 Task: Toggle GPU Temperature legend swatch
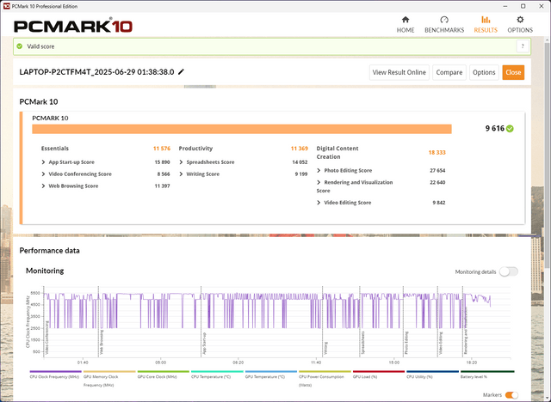tap(271, 372)
